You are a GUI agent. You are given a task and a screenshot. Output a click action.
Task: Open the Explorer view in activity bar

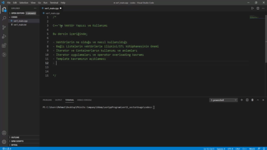pos(4,9)
